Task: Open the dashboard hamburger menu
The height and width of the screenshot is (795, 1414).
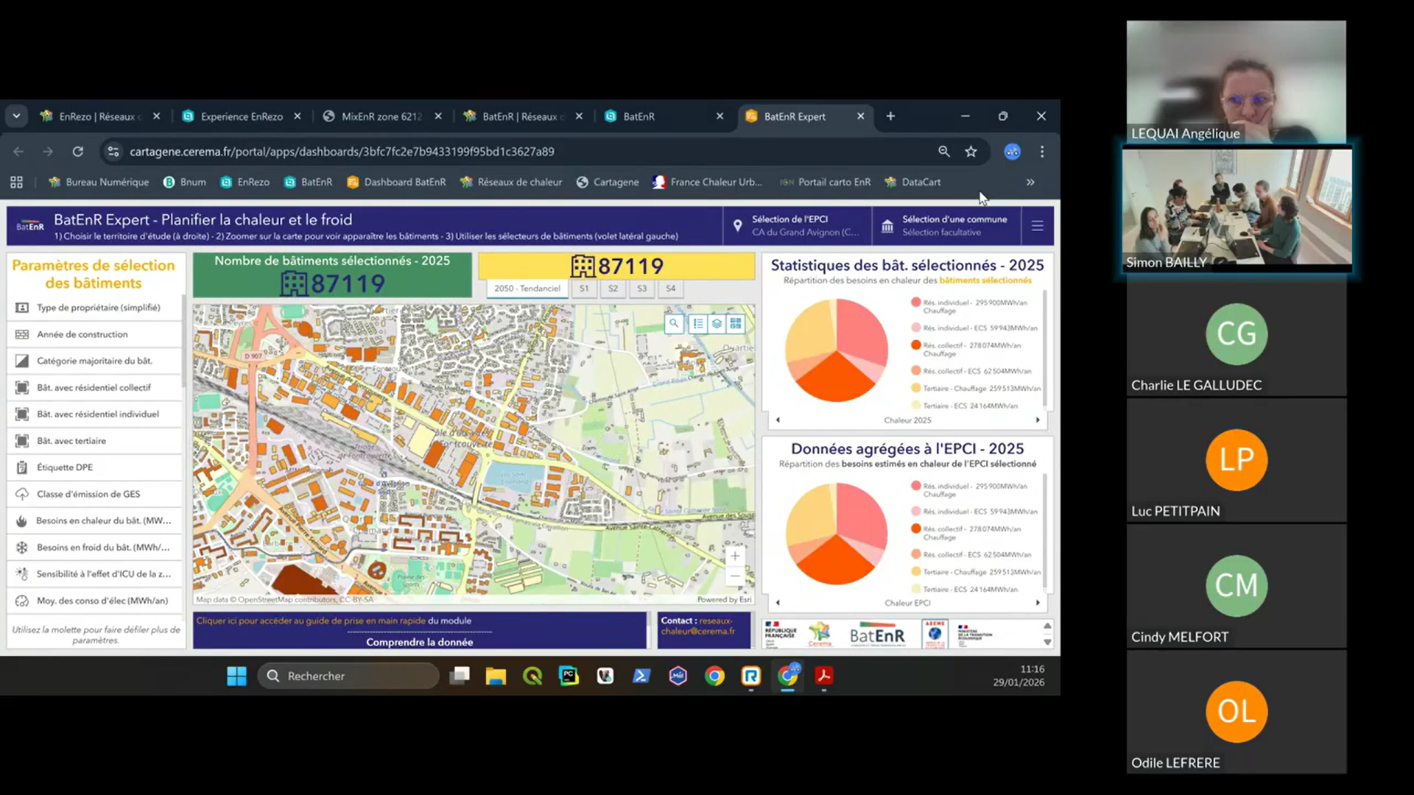Action: click(1037, 226)
